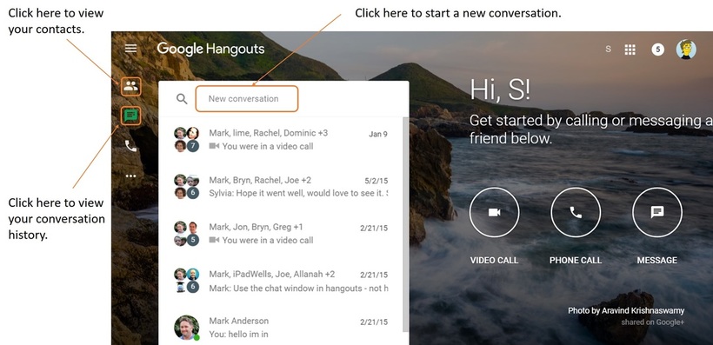
Task: Open conversation Mark, Jon, Bryn, Greg +1
Action: [281, 233]
